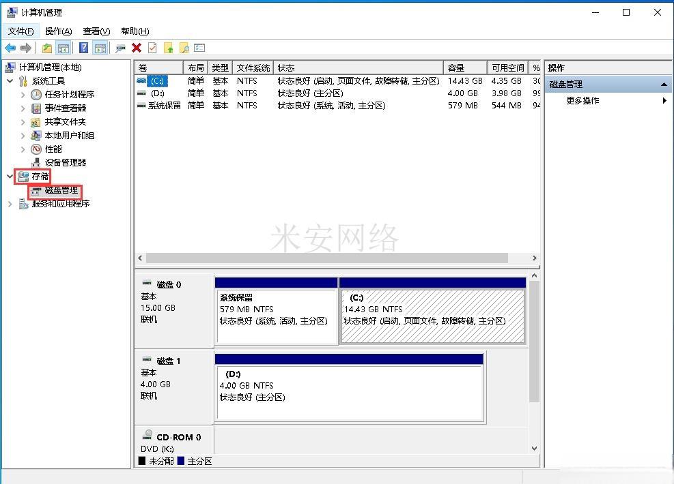Click the checklist settings toolbar icon
674x484 pixels.
pos(199,48)
